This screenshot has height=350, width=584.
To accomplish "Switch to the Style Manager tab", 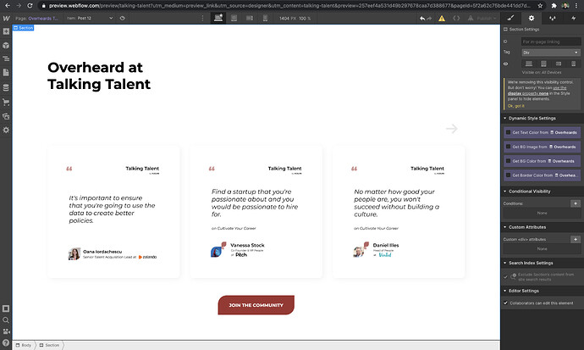I will [x=553, y=18].
